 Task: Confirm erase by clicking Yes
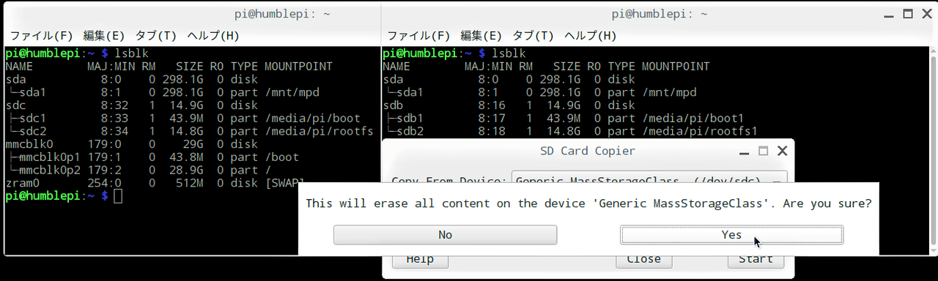point(731,235)
